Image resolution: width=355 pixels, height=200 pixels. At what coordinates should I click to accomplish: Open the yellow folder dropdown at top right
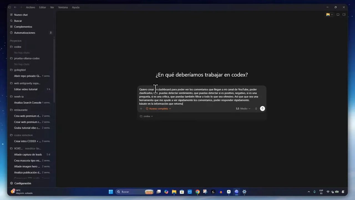(329, 14)
